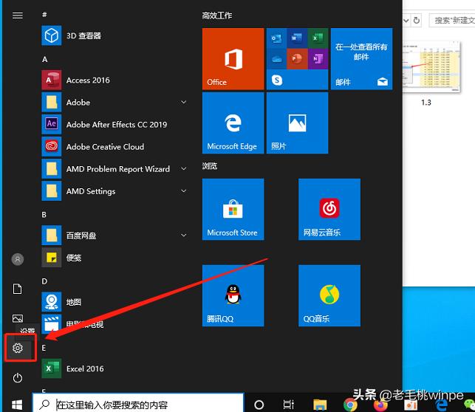475x412 pixels.
Task: Expand the Adobe folder
Action: click(184, 102)
